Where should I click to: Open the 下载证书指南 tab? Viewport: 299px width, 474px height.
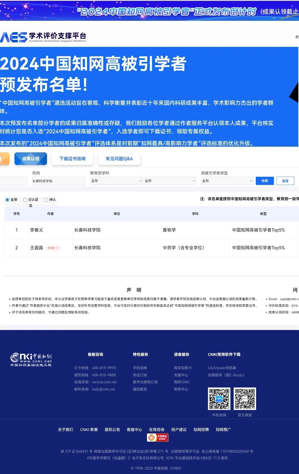pos(73,159)
